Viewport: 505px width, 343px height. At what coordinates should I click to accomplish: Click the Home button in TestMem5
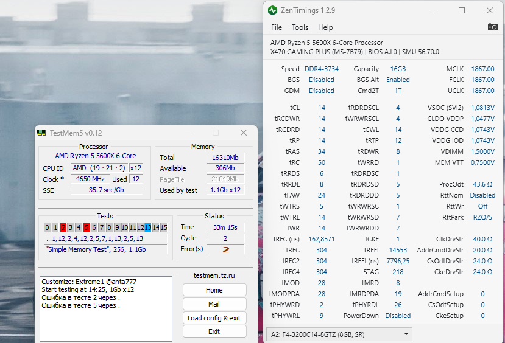pyautogui.click(x=214, y=290)
